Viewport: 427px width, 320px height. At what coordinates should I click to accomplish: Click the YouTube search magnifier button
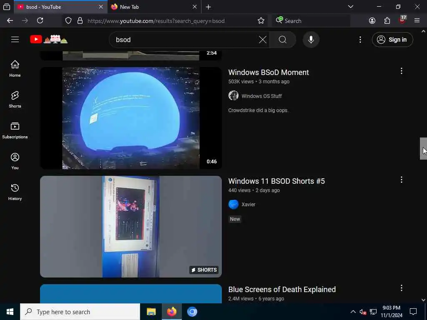pos(283,40)
